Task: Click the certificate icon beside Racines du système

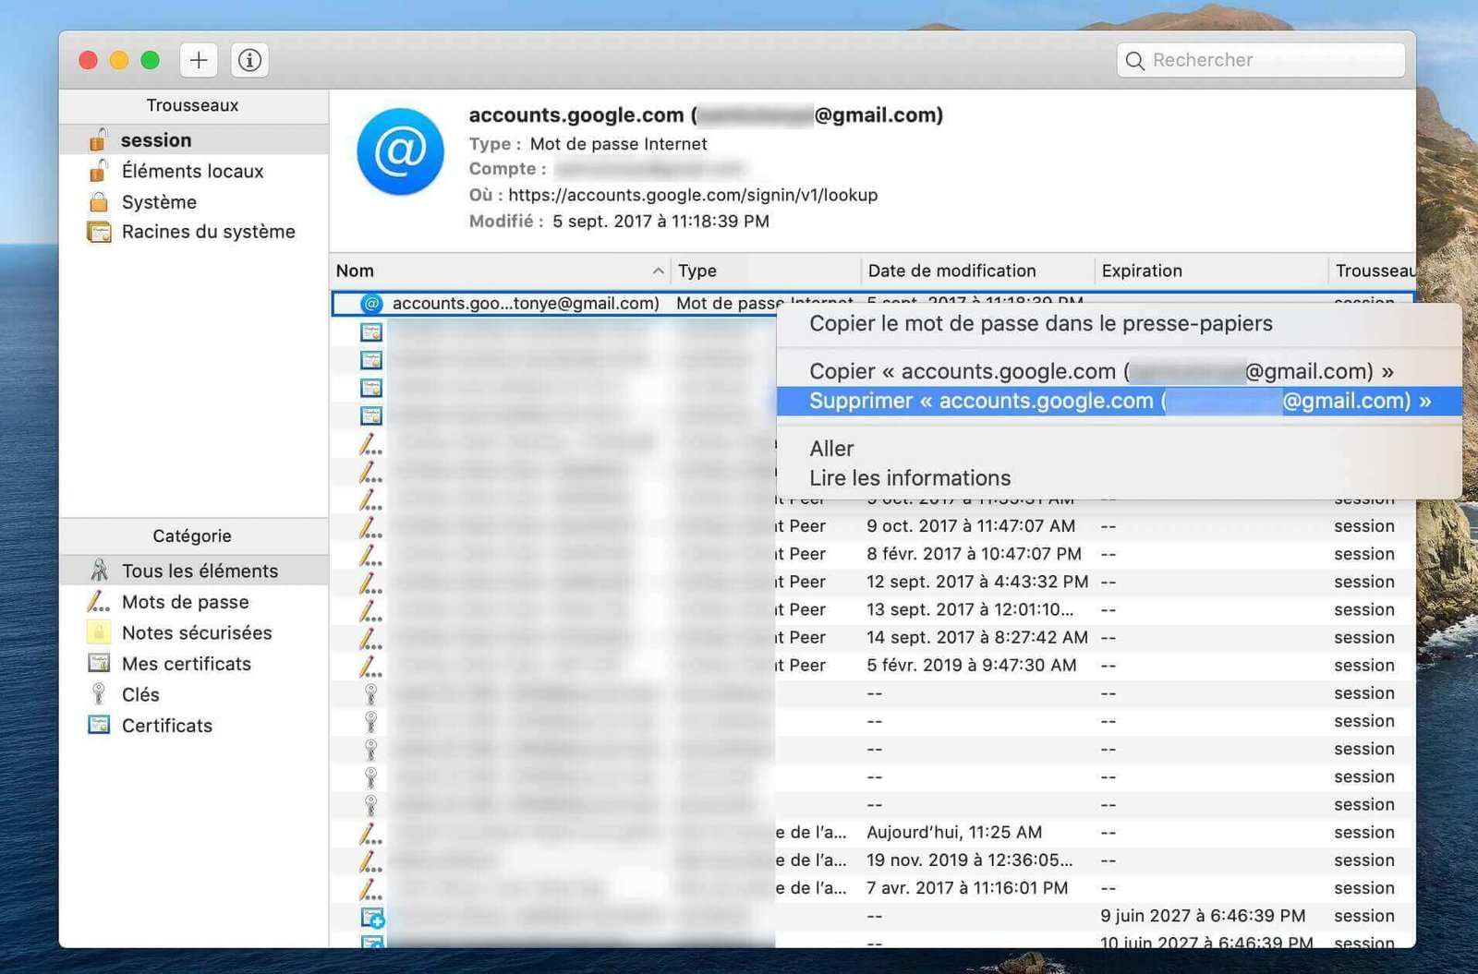Action: (98, 232)
